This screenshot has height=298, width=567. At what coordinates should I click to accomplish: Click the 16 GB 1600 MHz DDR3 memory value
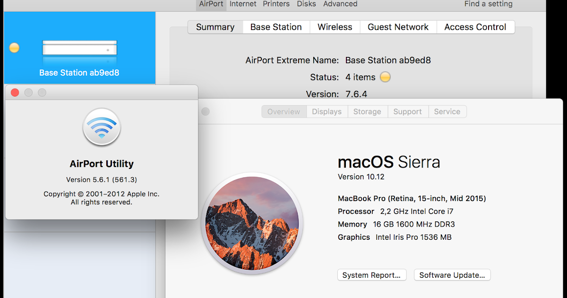point(414,224)
